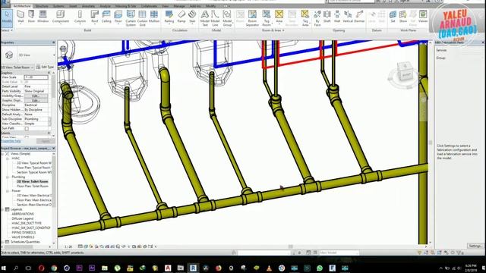Open the Massing & Site tab

[125, 6]
